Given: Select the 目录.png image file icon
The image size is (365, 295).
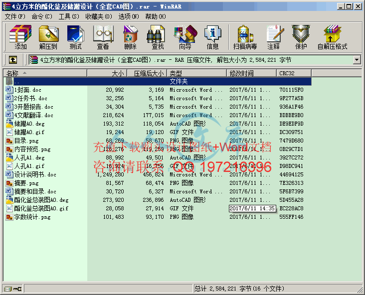Looking at the screenshot, I should click(x=9, y=141).
